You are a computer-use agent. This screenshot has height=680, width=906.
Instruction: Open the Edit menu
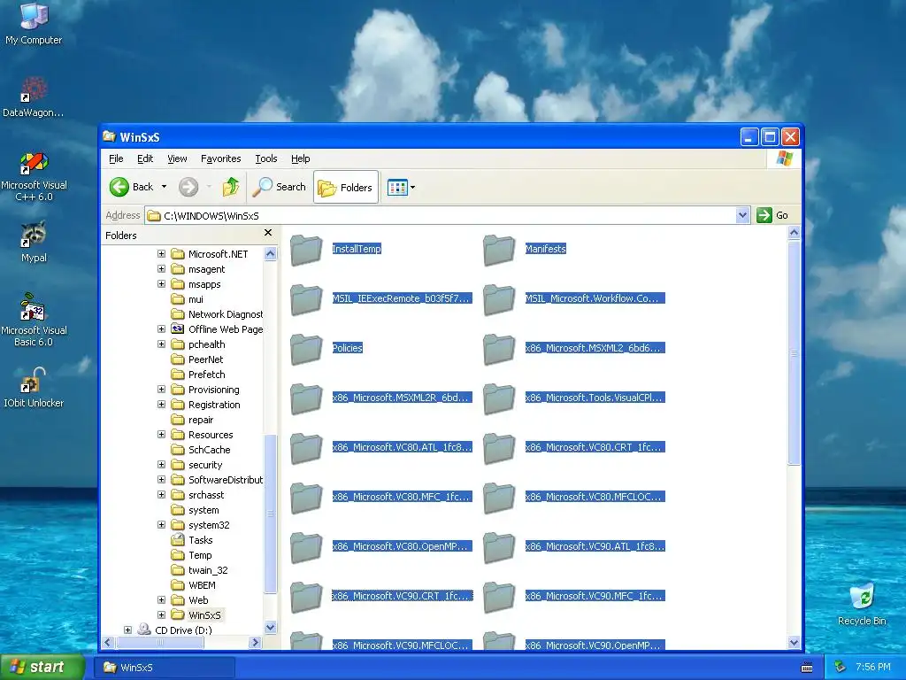pos(145,158)
